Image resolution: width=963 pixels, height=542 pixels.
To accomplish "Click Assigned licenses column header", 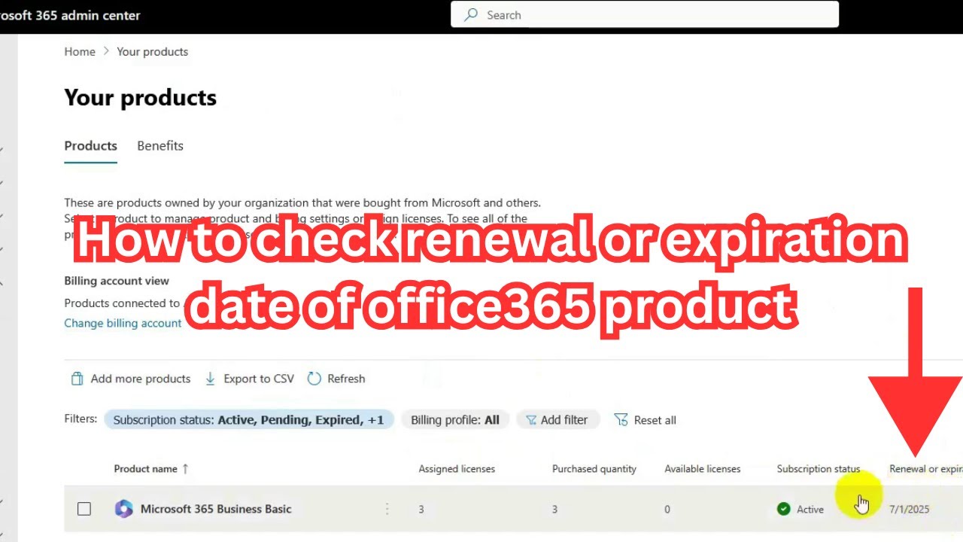I will pyautogui.click(x=457, y=469).
